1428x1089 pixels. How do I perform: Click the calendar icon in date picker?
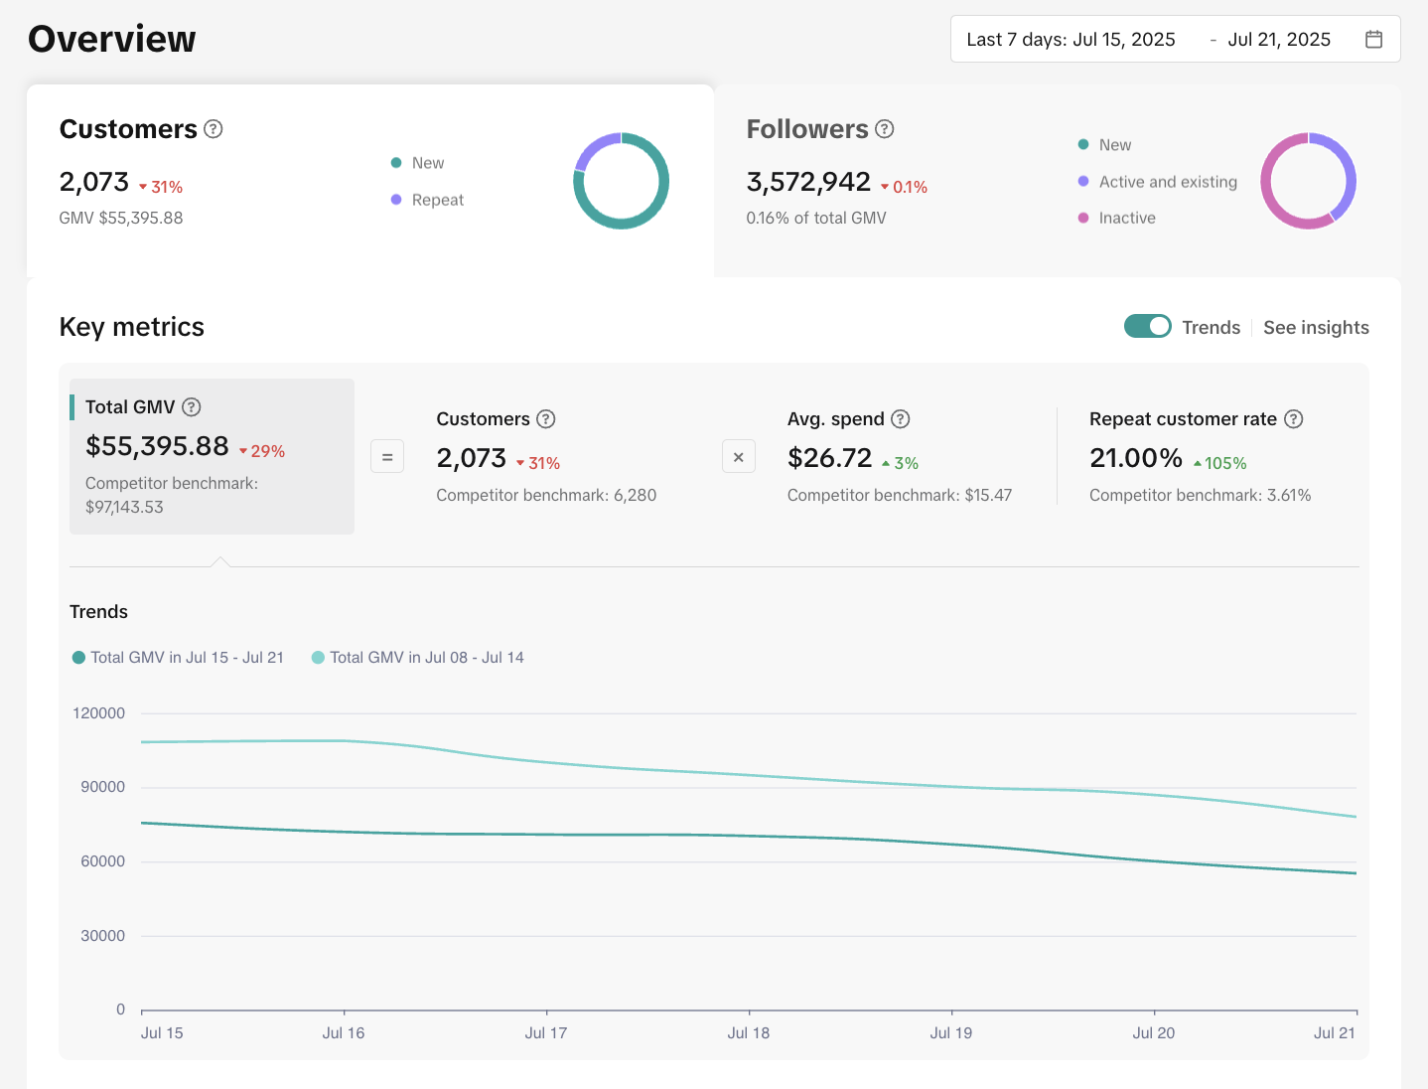click(x=1373, y=40)
